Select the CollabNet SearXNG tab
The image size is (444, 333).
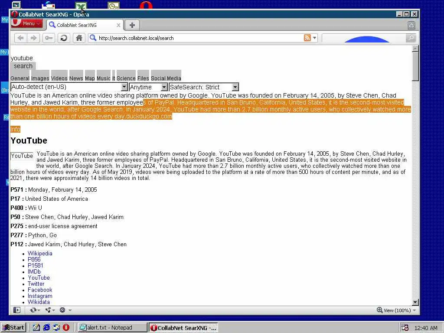[x=85, y=25]
